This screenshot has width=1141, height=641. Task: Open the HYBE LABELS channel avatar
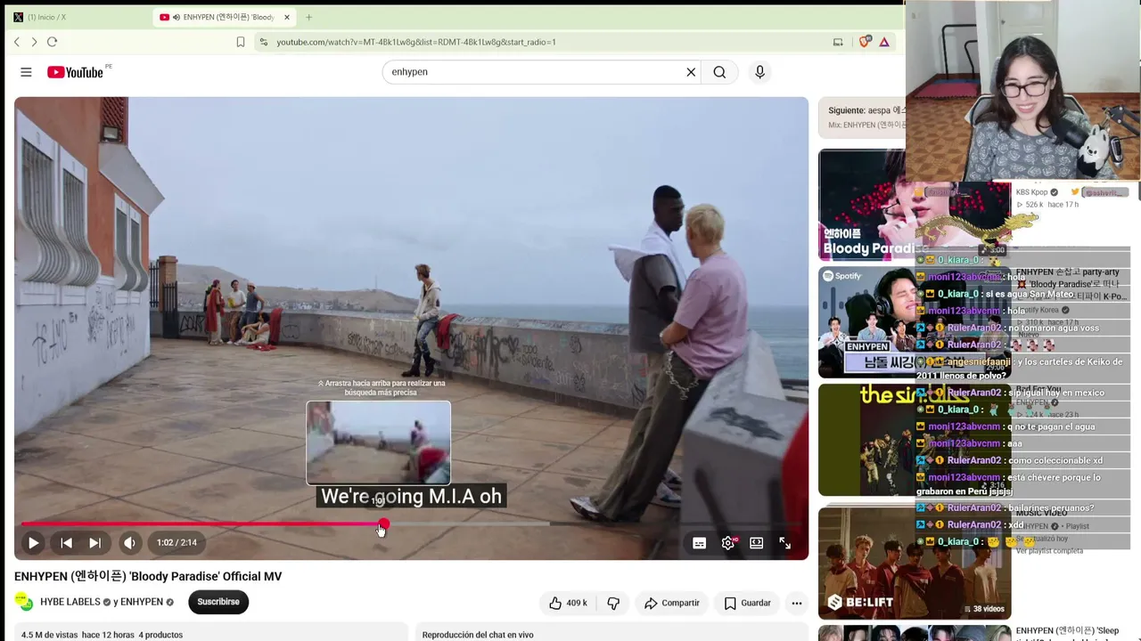tap(25, 602)
